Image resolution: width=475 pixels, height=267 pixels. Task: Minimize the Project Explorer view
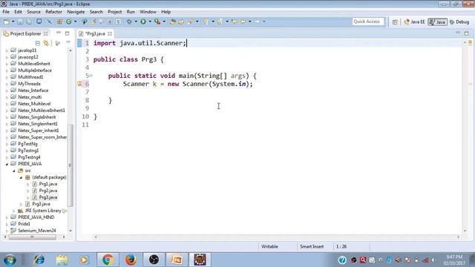coord(59,33)
